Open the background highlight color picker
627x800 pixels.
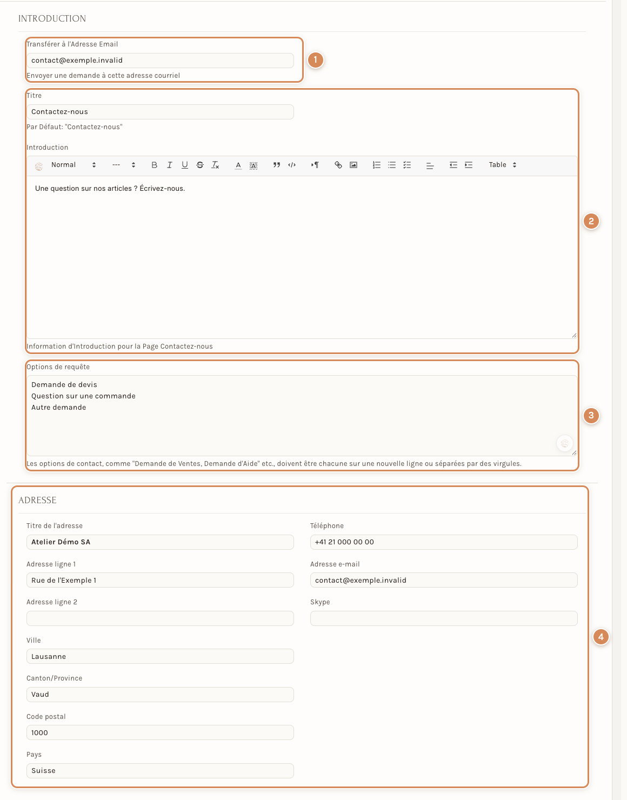(x=254, y=165)
